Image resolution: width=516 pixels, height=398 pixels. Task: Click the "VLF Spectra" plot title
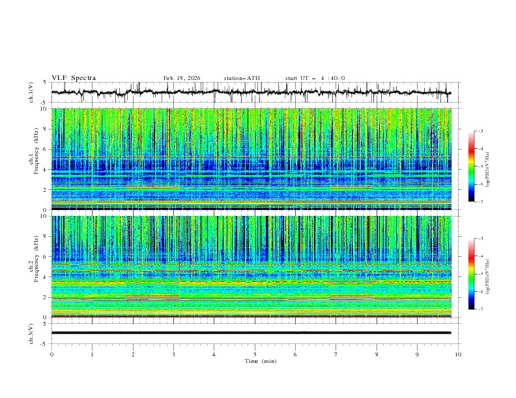pyautogui.click(x=74, y=78)
